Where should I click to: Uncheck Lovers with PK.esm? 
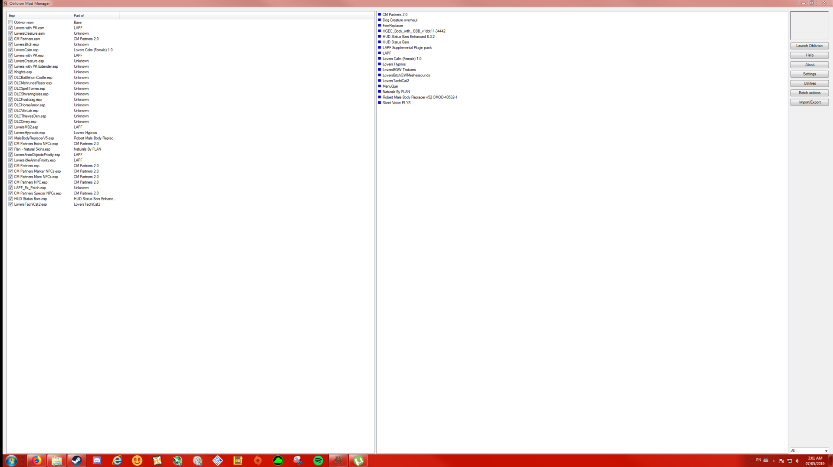(x=10, y=28)
